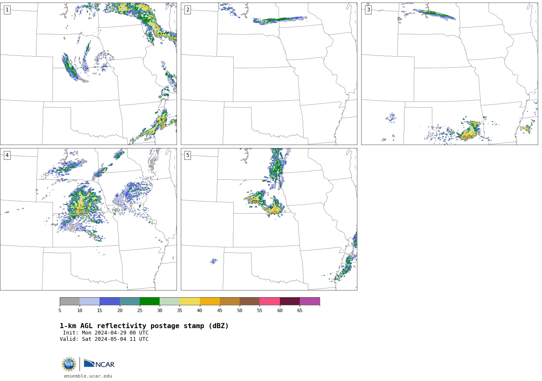Click the panel number label 1
The image size is (542, 381).
click(7, 10)
